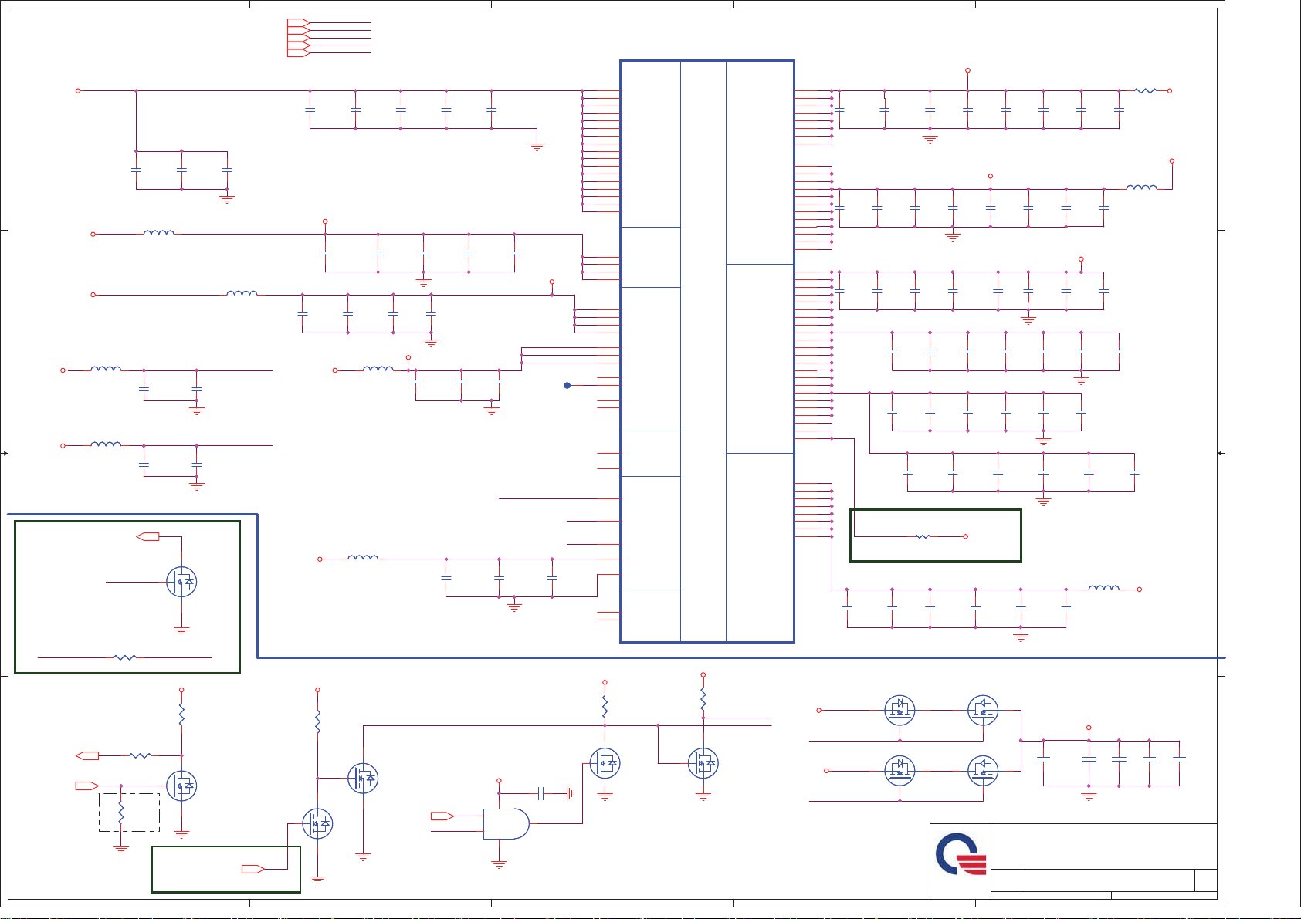Click the topmost connector in the top stack
1301x919 pixels.
(298, 22)
